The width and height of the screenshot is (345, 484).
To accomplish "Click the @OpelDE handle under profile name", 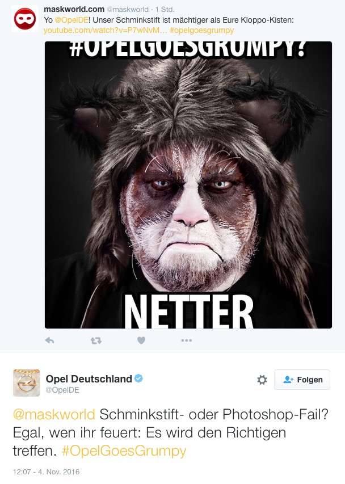I will pos(62,390).
